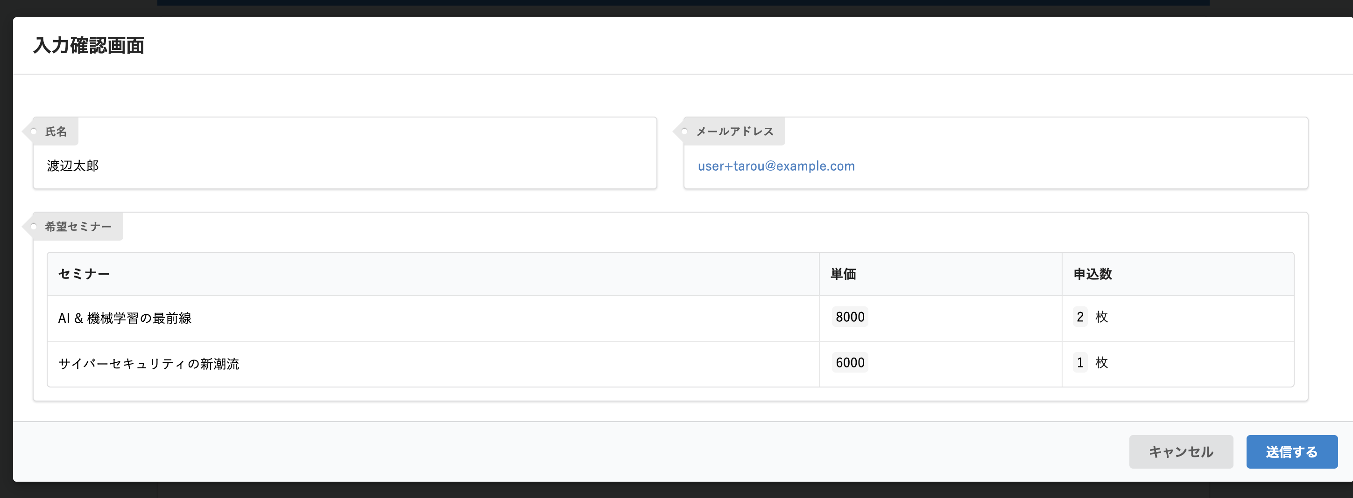Select the 希望セミナー group label tag

[x=78, y=226]
